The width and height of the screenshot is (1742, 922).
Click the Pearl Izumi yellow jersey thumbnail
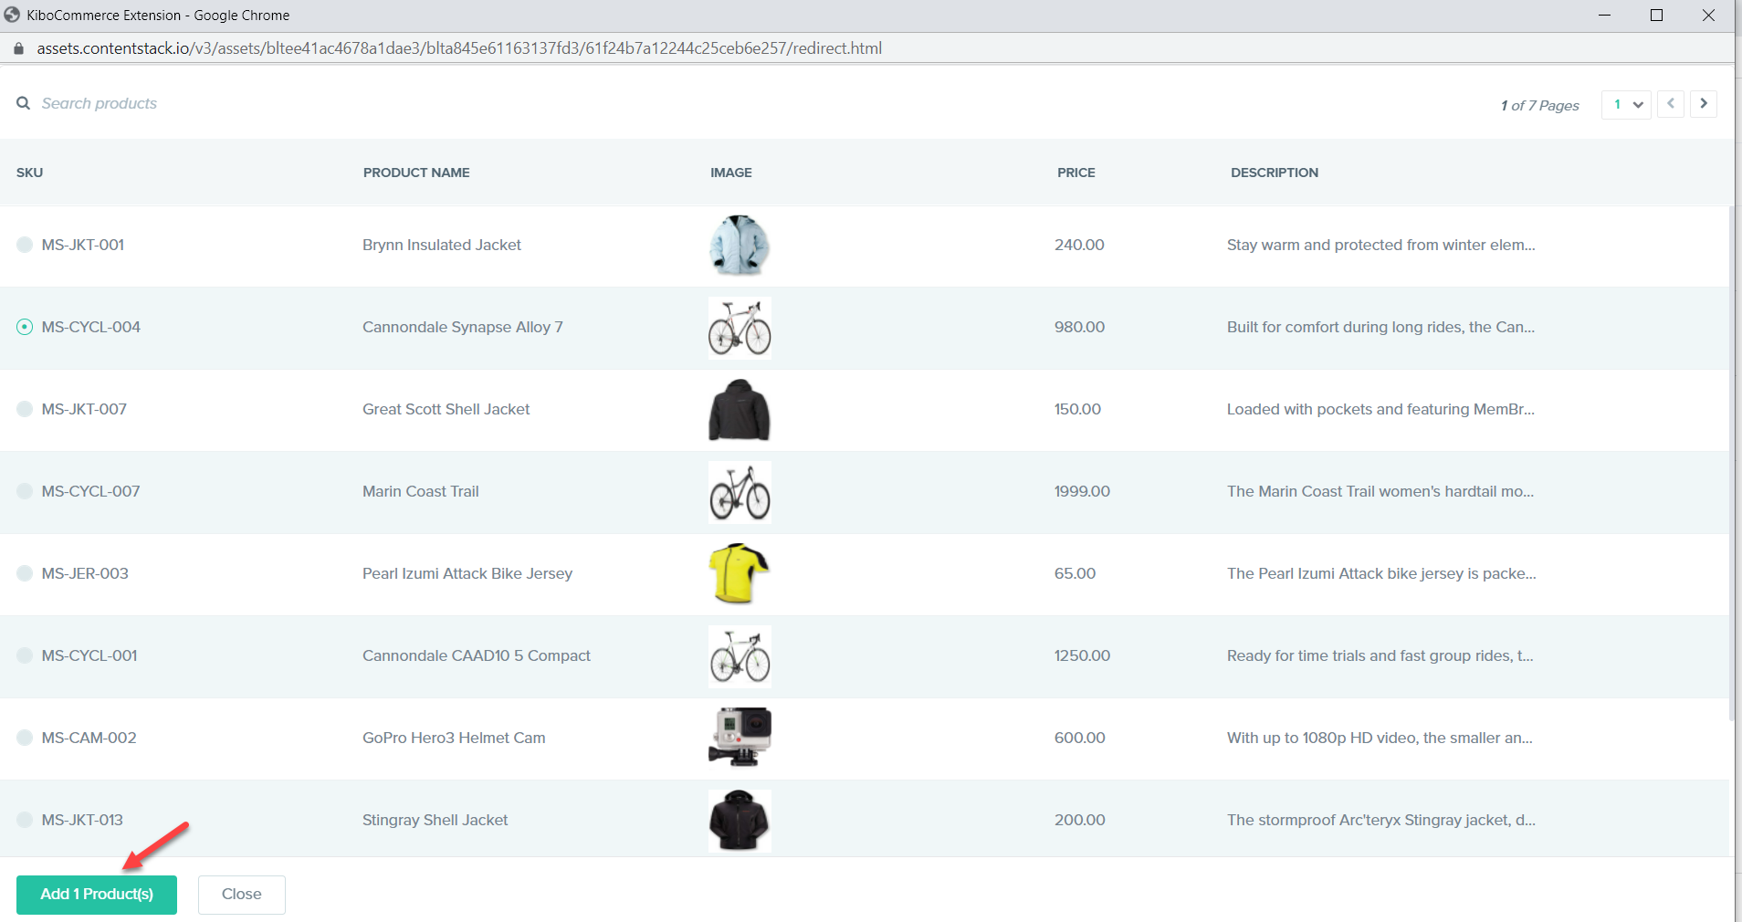point(739,573)
